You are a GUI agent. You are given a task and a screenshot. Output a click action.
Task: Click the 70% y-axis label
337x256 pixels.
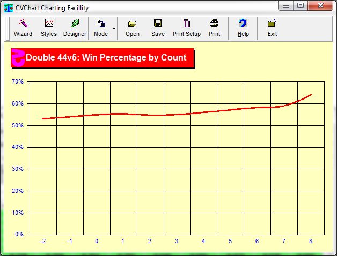tap(18, 82)
